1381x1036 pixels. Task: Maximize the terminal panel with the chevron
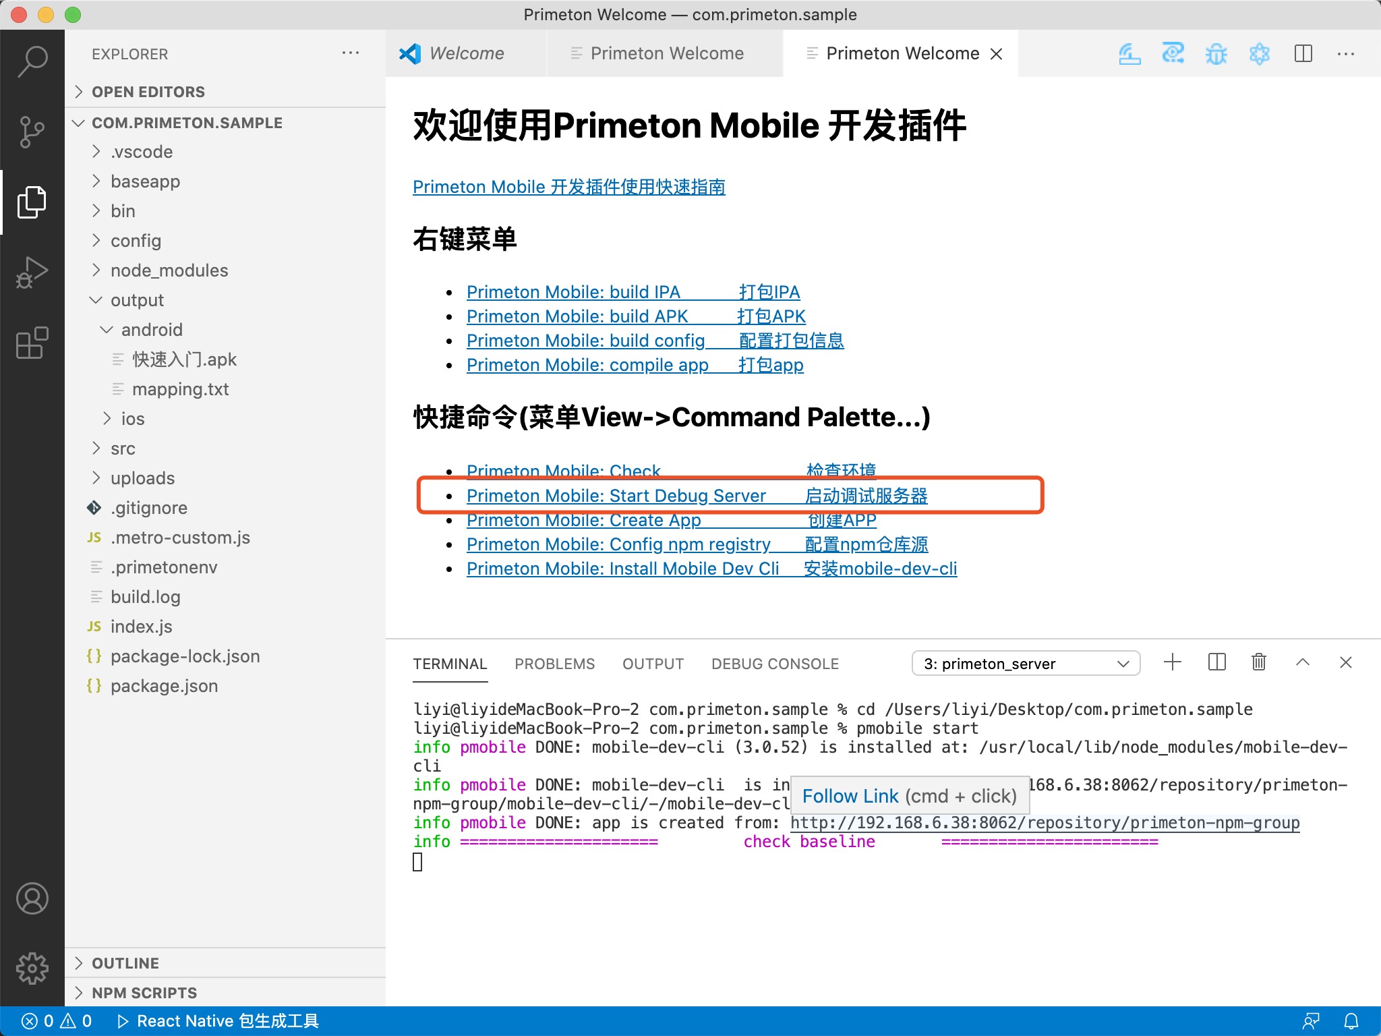pyautogui.click(x=1302, y=662)
